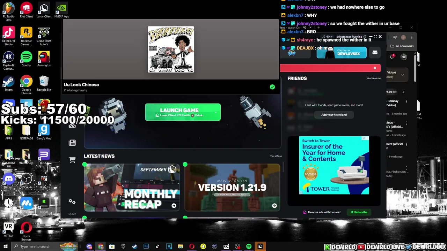The width and height of the screenshot is (447, 251).
Task: Open Spotify desktop shortcut
Action: (x=26, y=59)
